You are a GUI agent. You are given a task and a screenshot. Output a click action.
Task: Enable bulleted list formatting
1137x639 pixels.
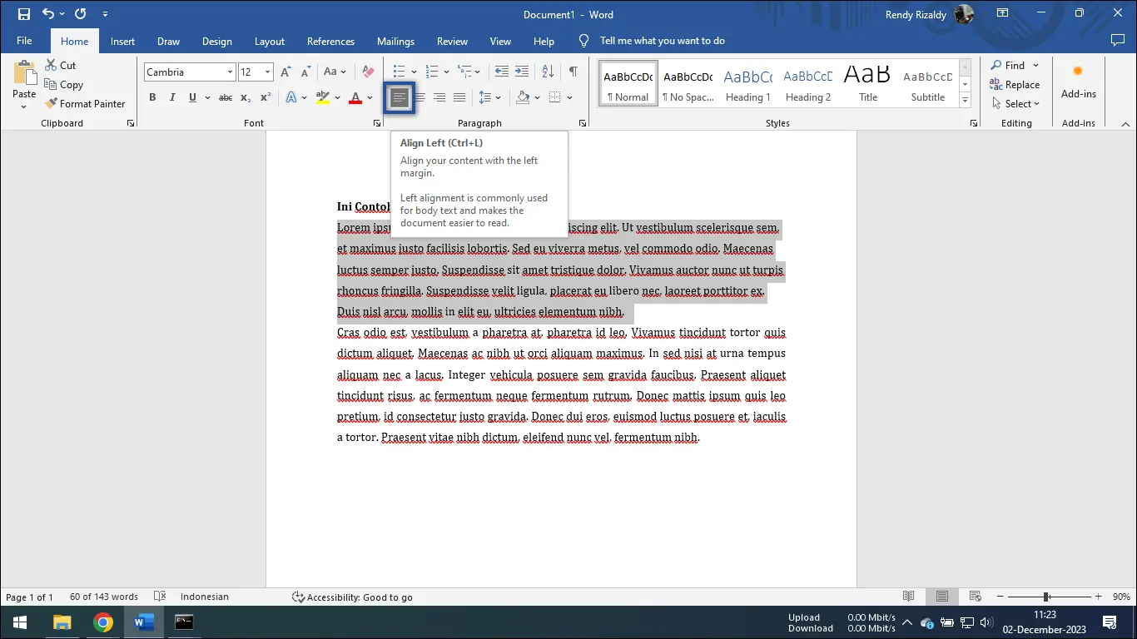pos(397,72)
